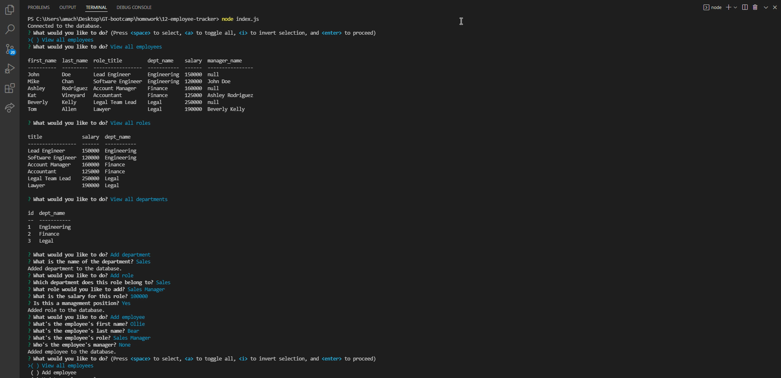Open the Explorer sidebar
Viewport: 781px width, 378px height.
[x=10, y=10]
